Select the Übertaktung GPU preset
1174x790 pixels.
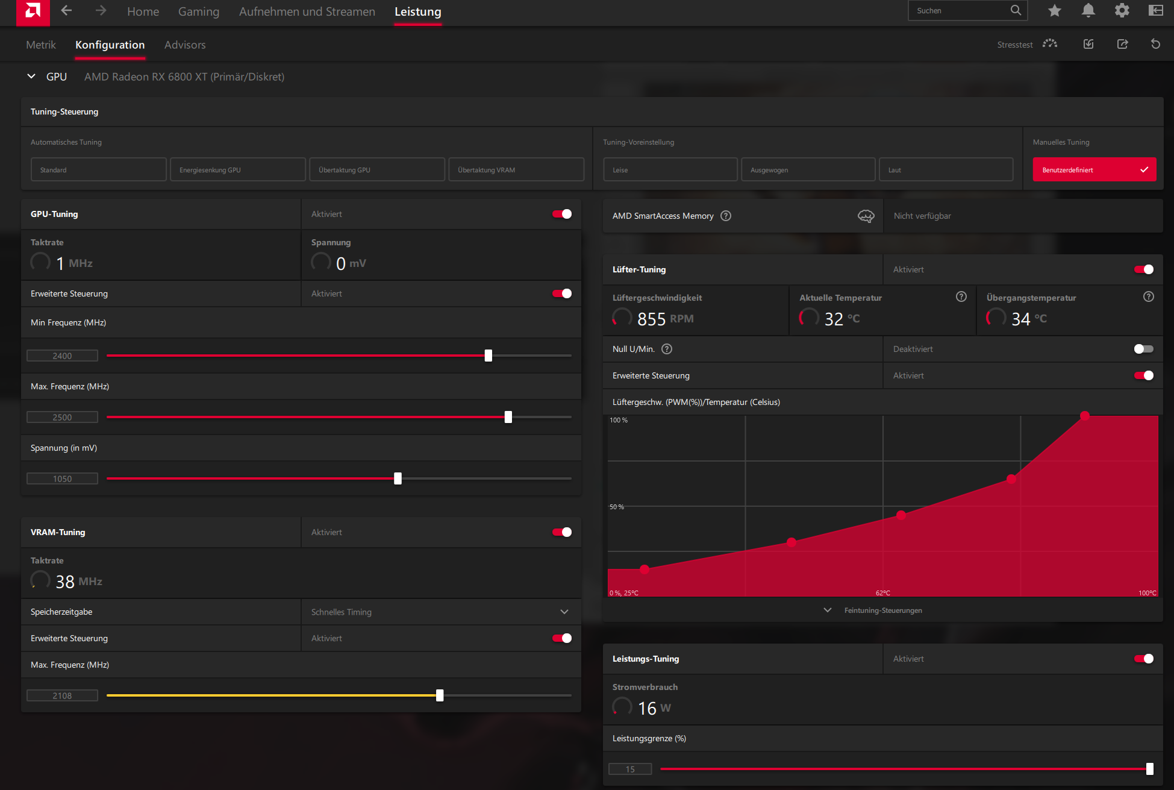[x=376, y=170]
